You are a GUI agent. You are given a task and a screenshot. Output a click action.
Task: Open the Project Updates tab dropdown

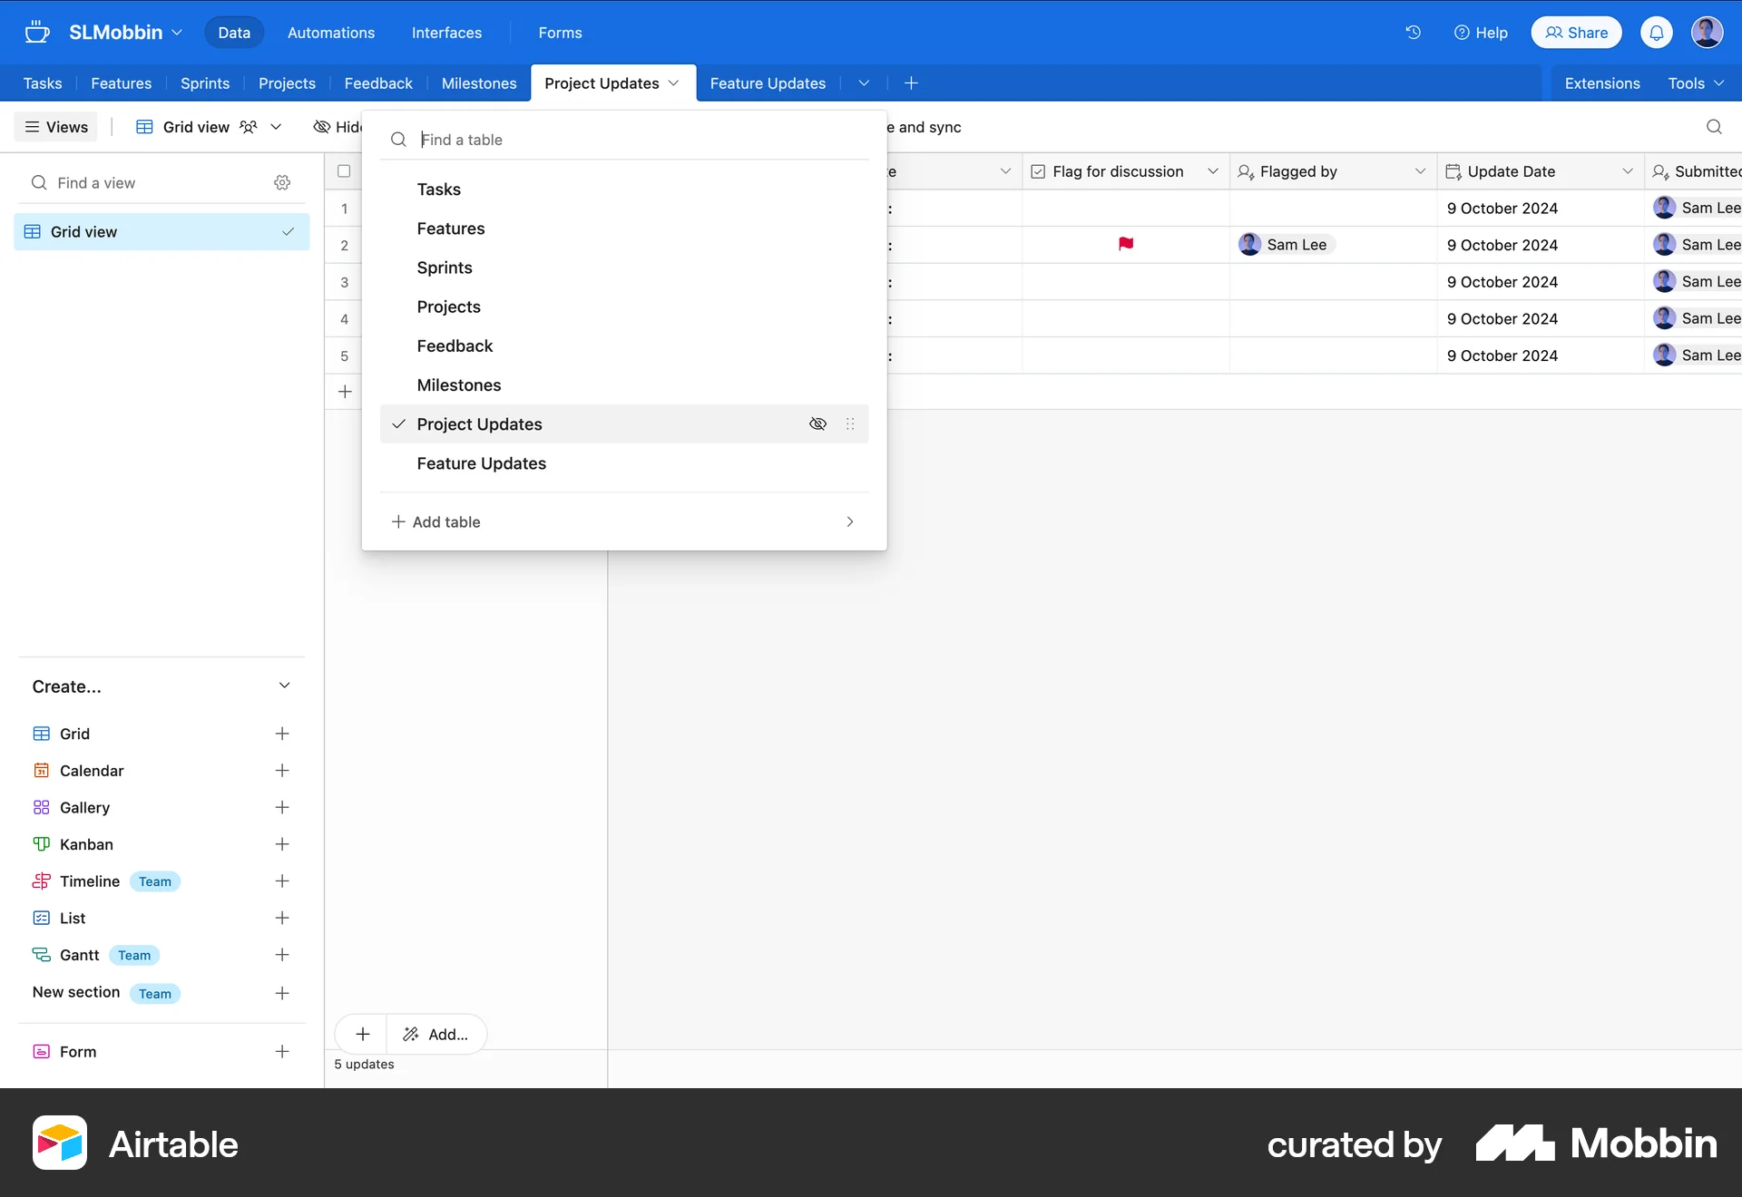[673, 83]
